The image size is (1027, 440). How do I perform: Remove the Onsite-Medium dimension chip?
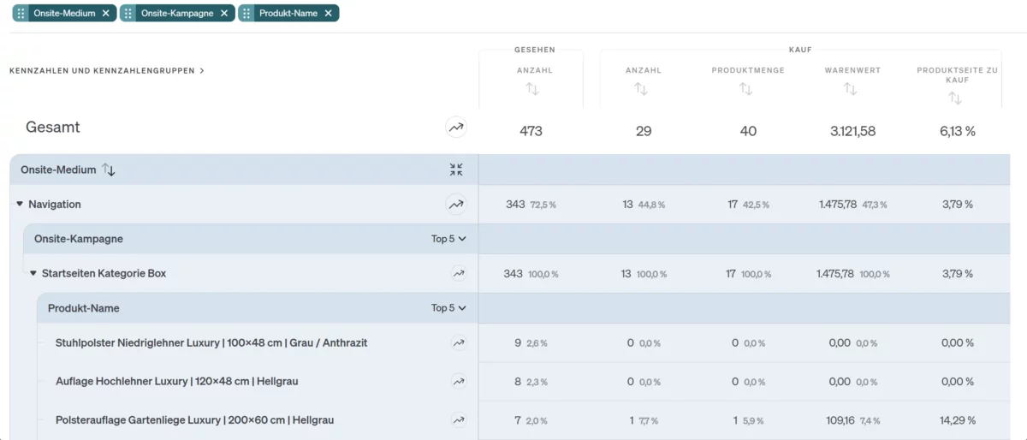[105, 13]
